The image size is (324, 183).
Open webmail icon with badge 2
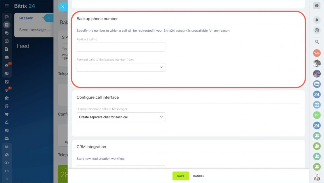tap(7, 65)
